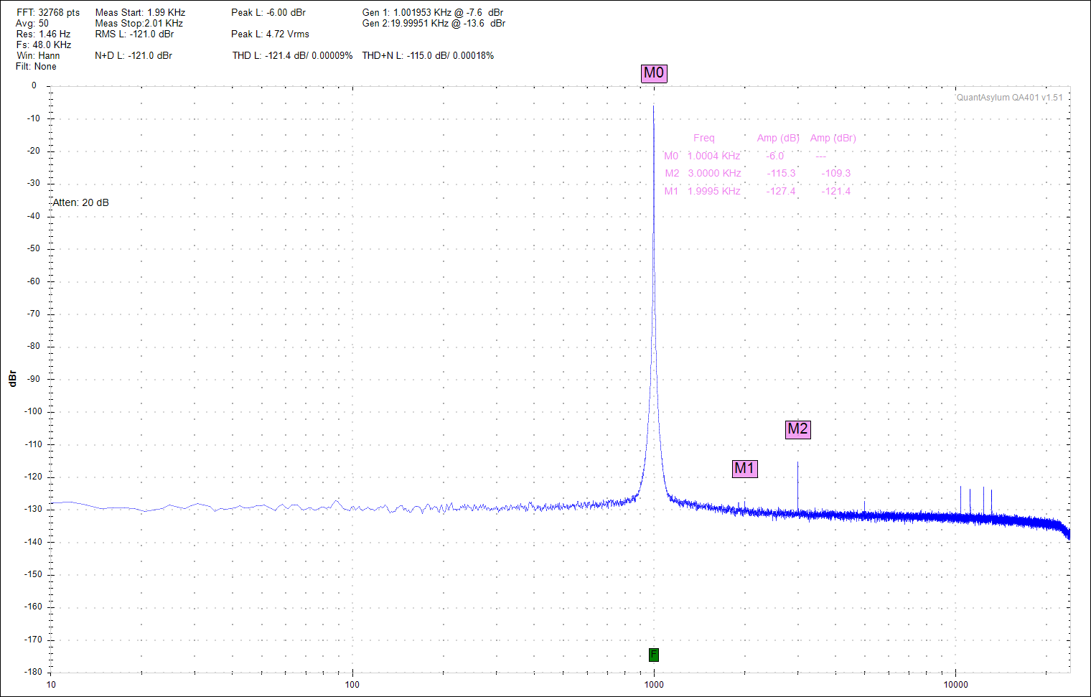
Task: Click the -180 tick label on y-axis
Action: [x=33, y=673]
